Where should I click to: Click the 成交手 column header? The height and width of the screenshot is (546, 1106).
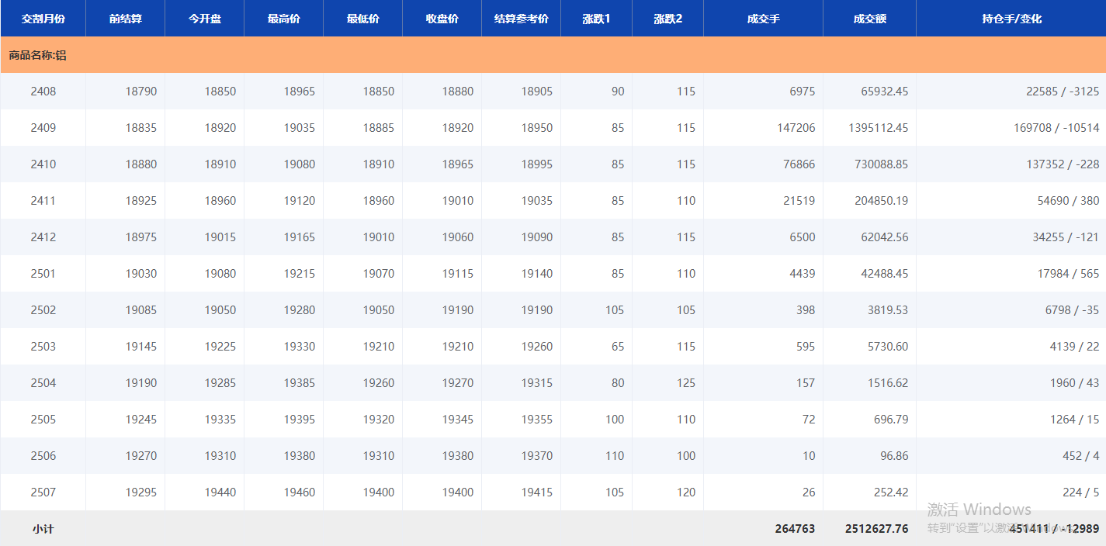763,19
